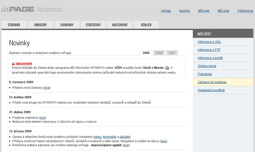Click the Odhlásit se link
The width and height of the screenshot is (255, 152).
tap(245, 11)
